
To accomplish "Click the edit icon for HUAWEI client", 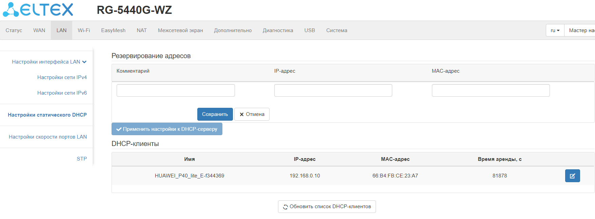I will pyautogui.click(x=572, y=176).
